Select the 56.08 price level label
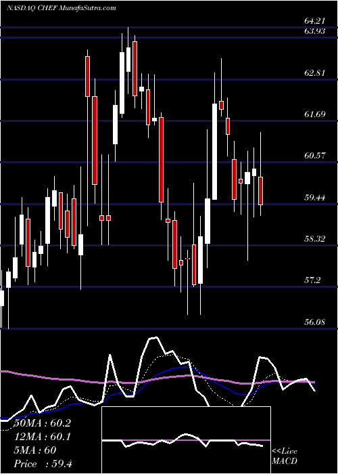The image size is (338, 474). click(314, 322)
